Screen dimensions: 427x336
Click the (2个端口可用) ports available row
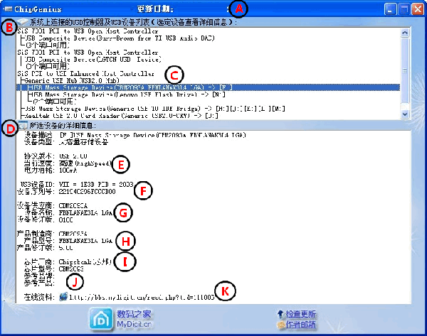coord(54,102)
